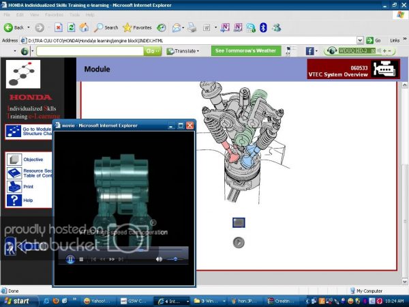Adjust the movie player volume slider
Screen dimensions: 409x307
175,259
